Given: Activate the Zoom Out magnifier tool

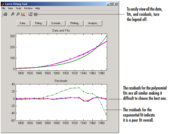Looking at the screenshot, I should point(18,14).
